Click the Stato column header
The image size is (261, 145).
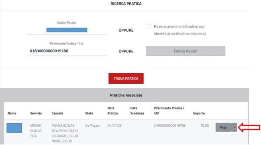[x=89, y=113]
